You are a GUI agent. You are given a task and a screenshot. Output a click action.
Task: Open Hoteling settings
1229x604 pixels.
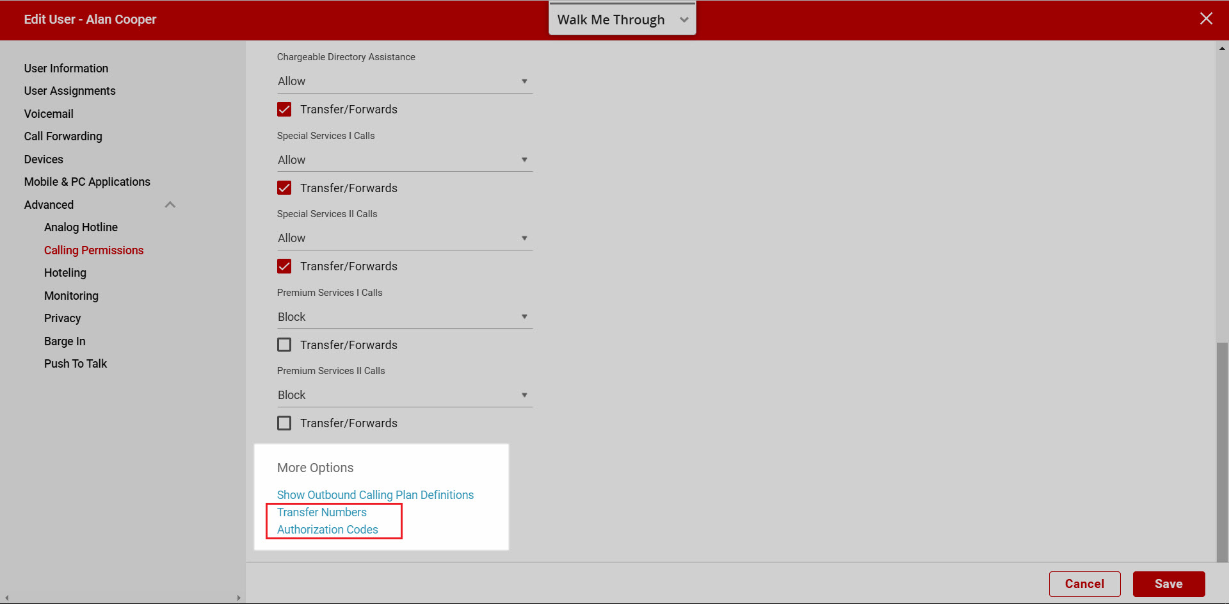(65, 273)
